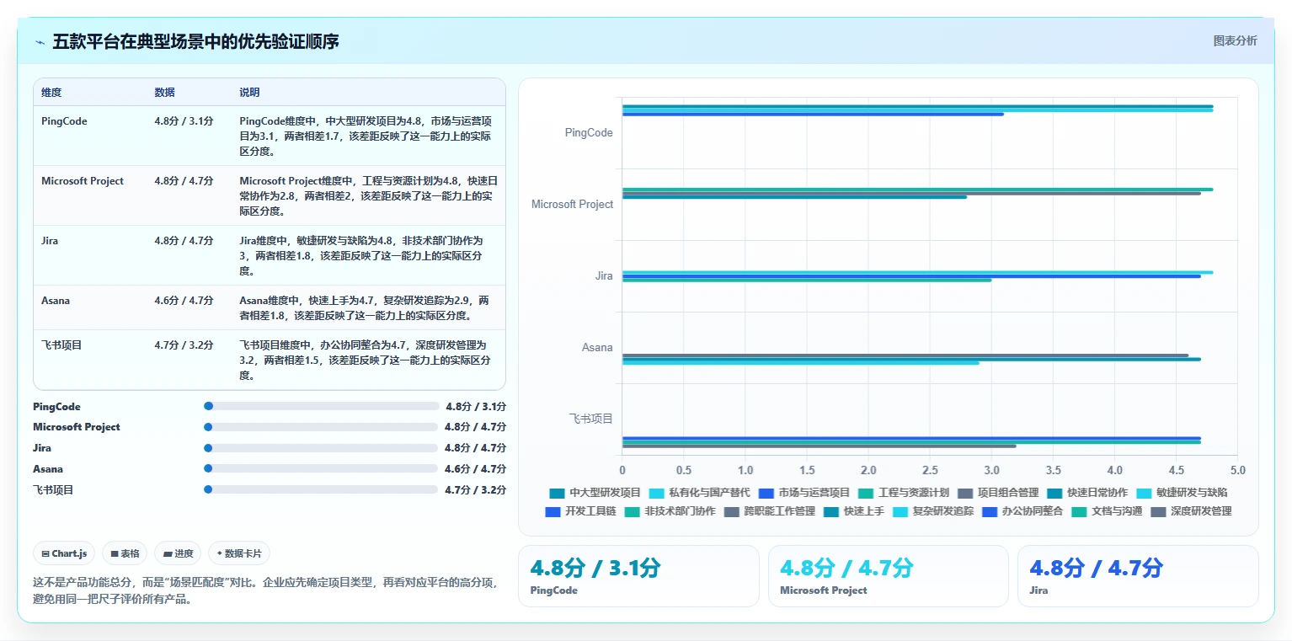
Task: Toggle the 敏捷研发与缺陷 legend item
Action: click(1182, 493)
